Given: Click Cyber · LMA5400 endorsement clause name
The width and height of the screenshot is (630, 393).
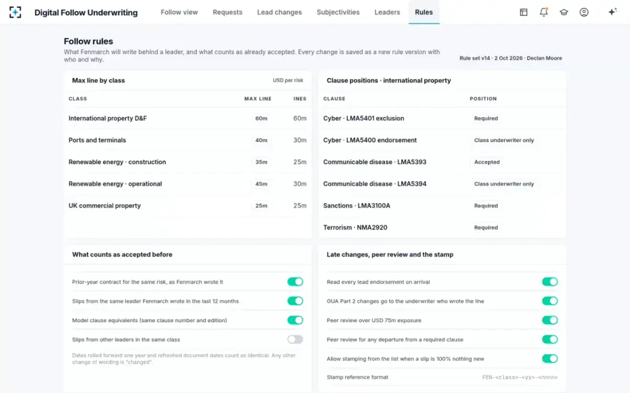Looking at the screenshot, I should click(370, 140).
